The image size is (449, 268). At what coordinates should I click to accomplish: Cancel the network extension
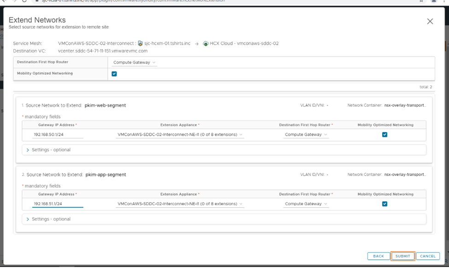(427, 256)
